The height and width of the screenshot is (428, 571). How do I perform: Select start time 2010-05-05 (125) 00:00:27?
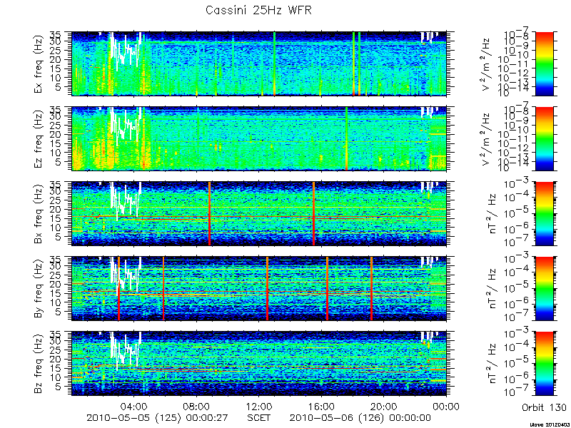point(157,418)
